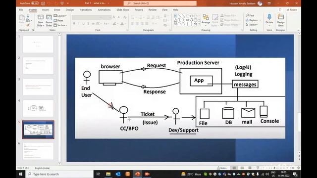Switch to Normal view in status bar
The width and height of the screenshot is (317, 178).
coord(234,168)
